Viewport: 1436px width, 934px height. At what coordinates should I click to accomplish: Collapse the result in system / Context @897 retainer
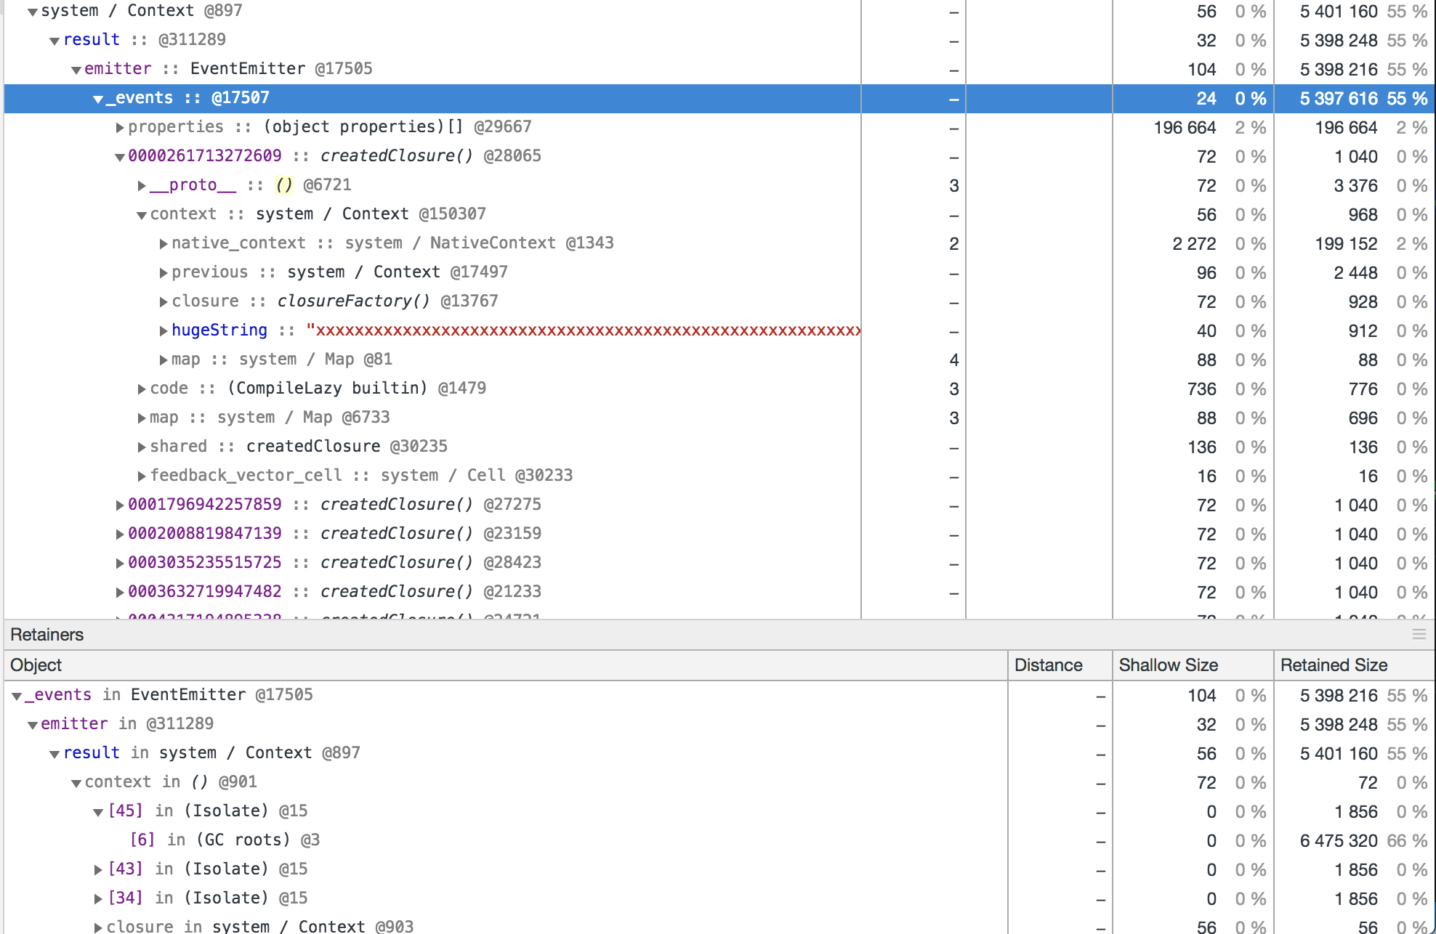point(55,755)
